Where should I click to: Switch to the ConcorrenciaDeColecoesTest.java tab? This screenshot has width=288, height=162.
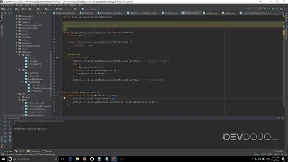(255, 13)
